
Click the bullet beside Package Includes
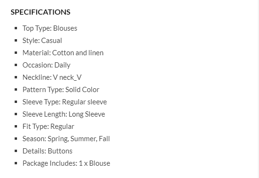click(x=16, y=163)
